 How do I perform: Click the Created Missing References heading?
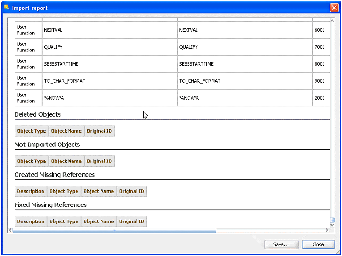click(x=55, y=175)
